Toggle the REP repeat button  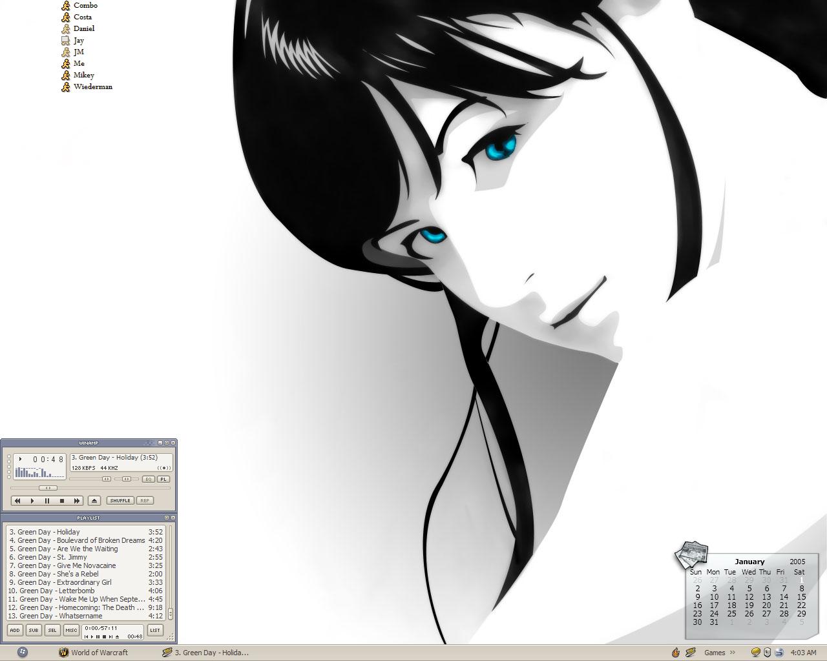pos(145,500)
